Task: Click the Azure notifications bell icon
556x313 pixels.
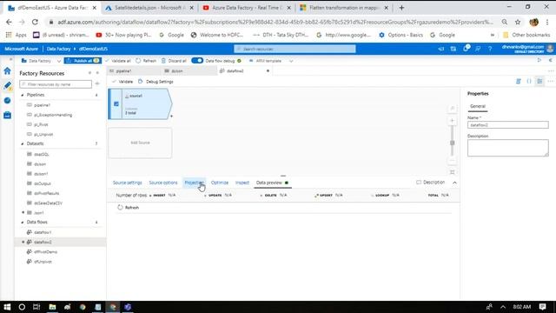Action: (466, 49)
